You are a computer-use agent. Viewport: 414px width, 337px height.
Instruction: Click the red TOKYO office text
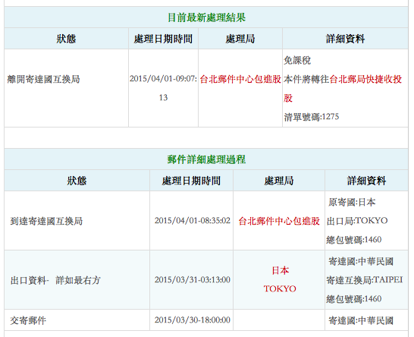(x=280, y=288)
